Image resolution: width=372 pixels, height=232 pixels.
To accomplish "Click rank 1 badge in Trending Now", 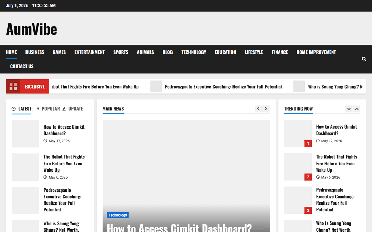I will click(x=308, y=143).
